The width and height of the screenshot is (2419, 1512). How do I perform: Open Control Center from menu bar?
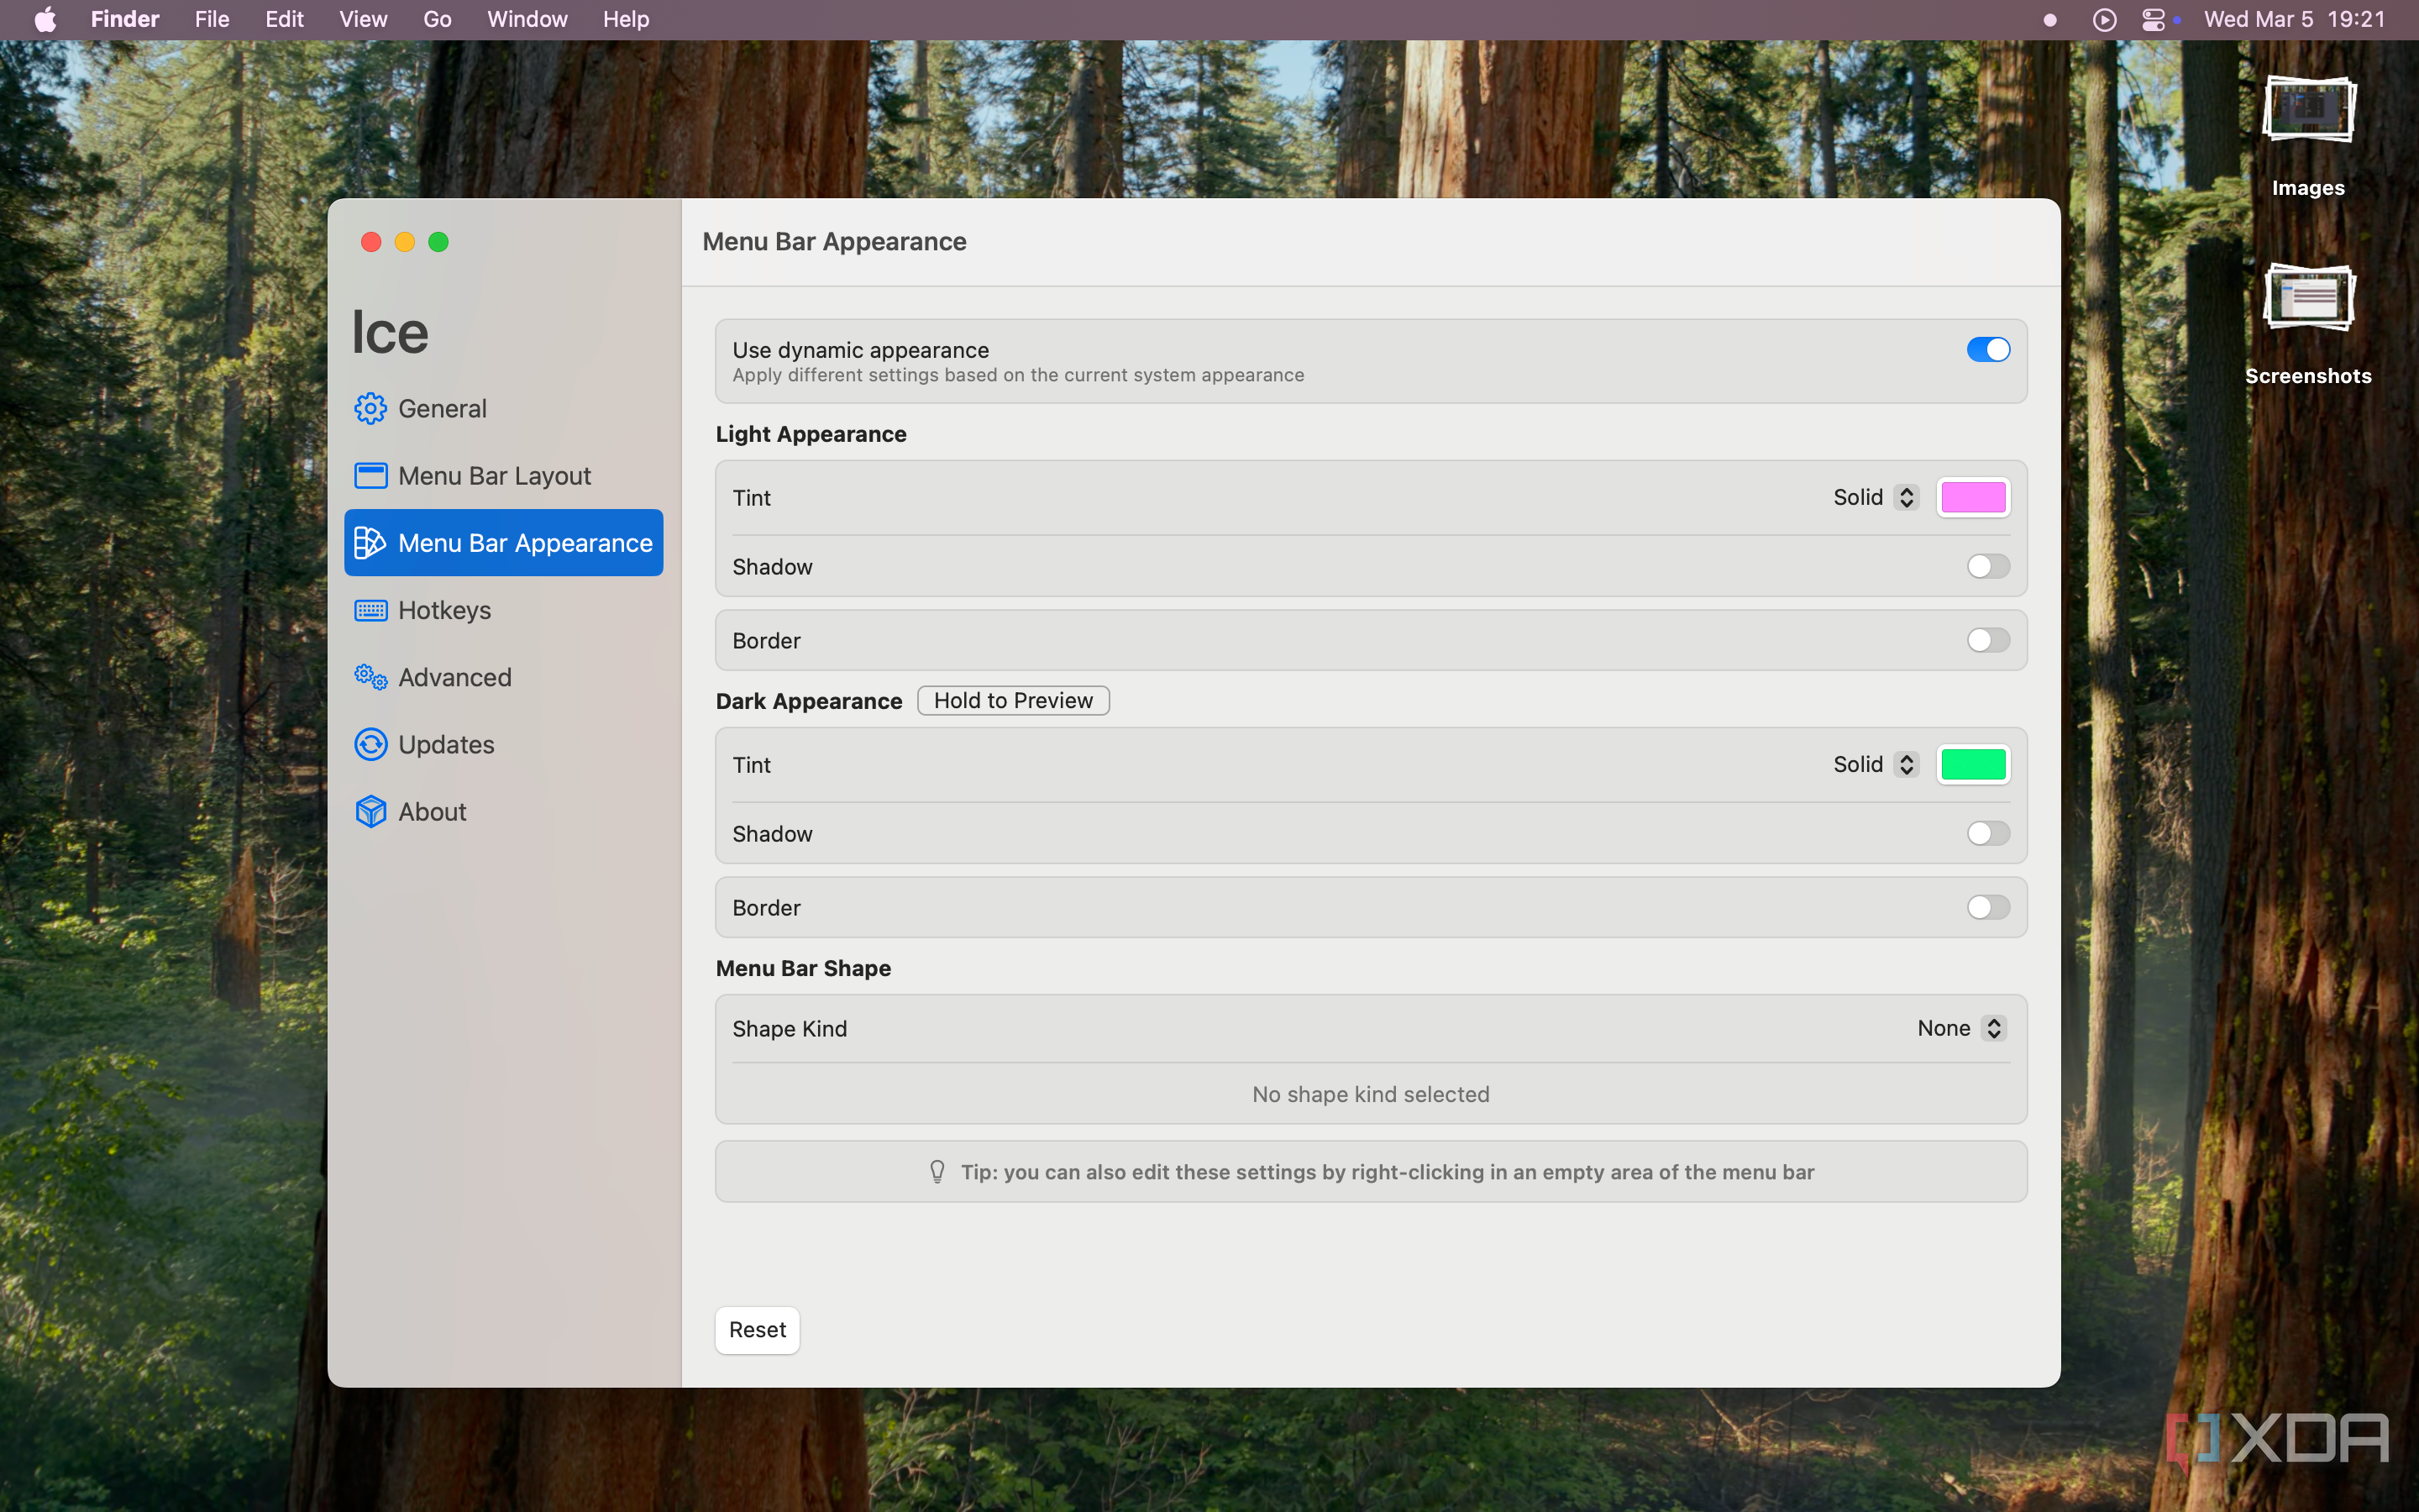pyautogui.click(x=2153, y=20)
